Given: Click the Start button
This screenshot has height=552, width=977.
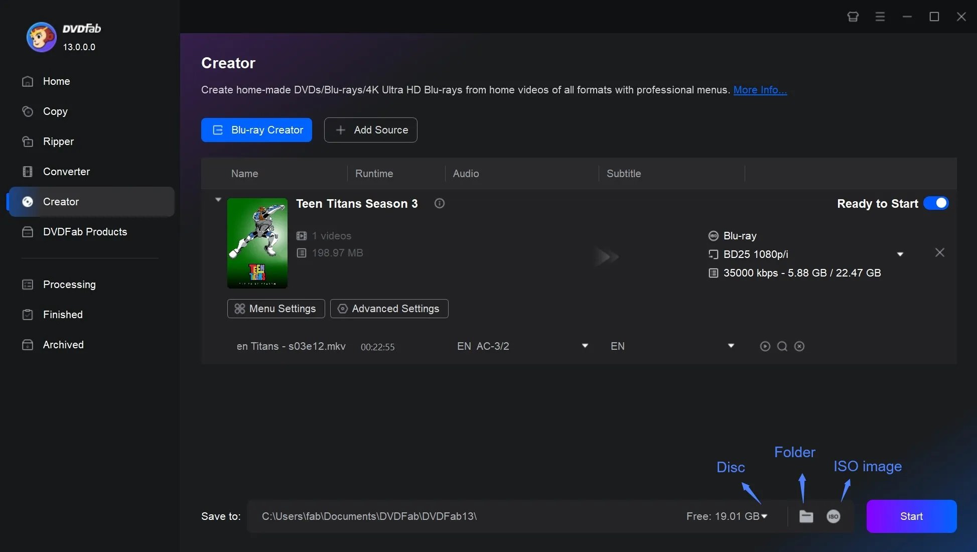Looking at the screenshot, I should click(911, 516).
